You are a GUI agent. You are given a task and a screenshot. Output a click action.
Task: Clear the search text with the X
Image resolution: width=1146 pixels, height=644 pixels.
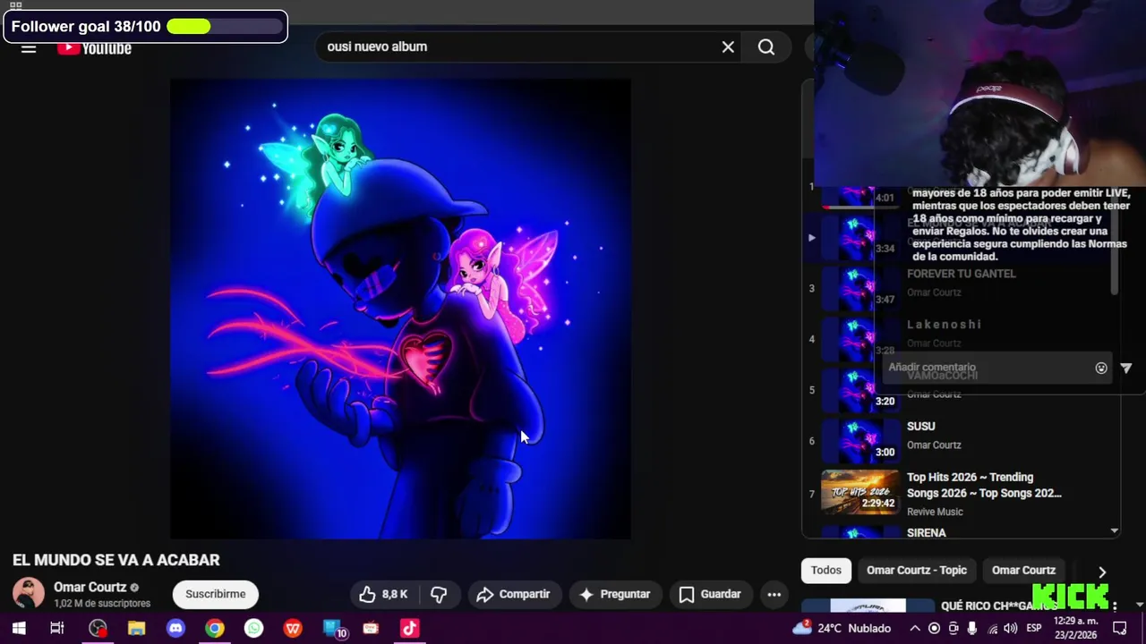(728, 47)
